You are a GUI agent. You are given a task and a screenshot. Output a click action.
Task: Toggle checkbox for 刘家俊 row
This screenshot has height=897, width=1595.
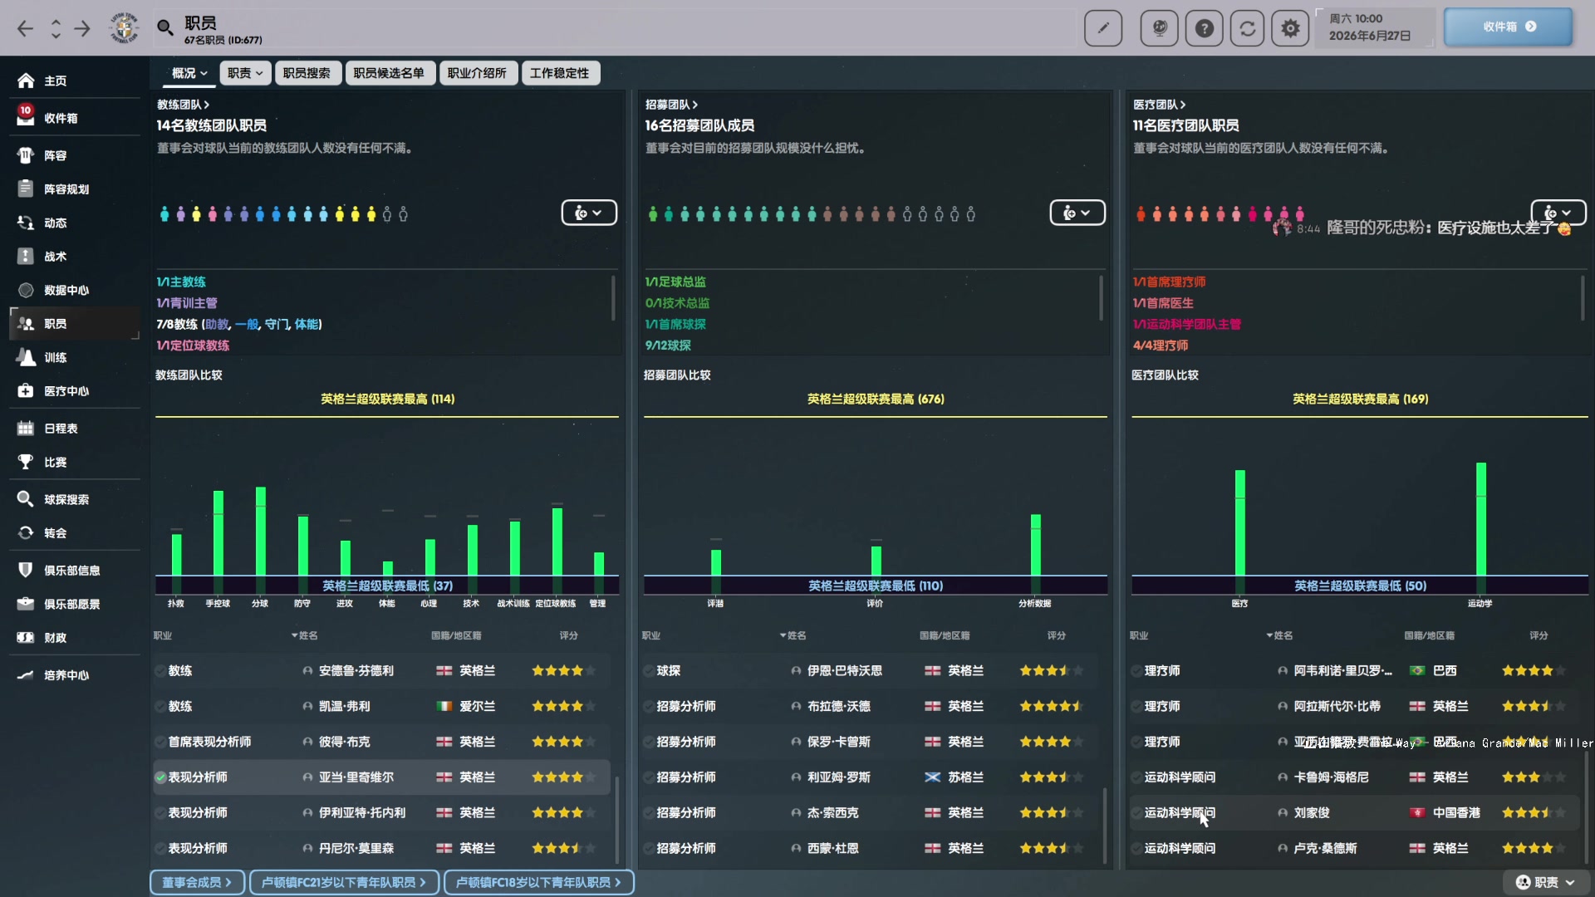(1136, 813)
